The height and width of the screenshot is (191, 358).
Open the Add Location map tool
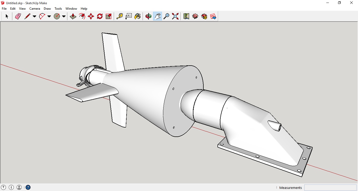186,17
